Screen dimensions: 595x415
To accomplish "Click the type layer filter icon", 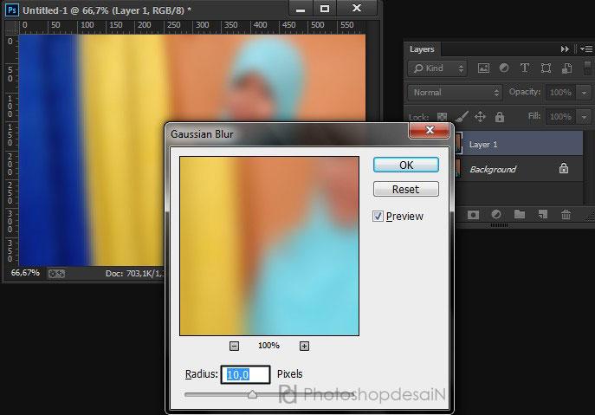I will coord(525,68).
